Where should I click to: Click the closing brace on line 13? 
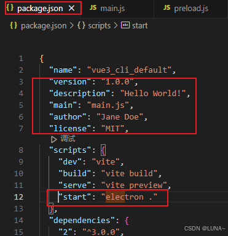click(51, 209)
